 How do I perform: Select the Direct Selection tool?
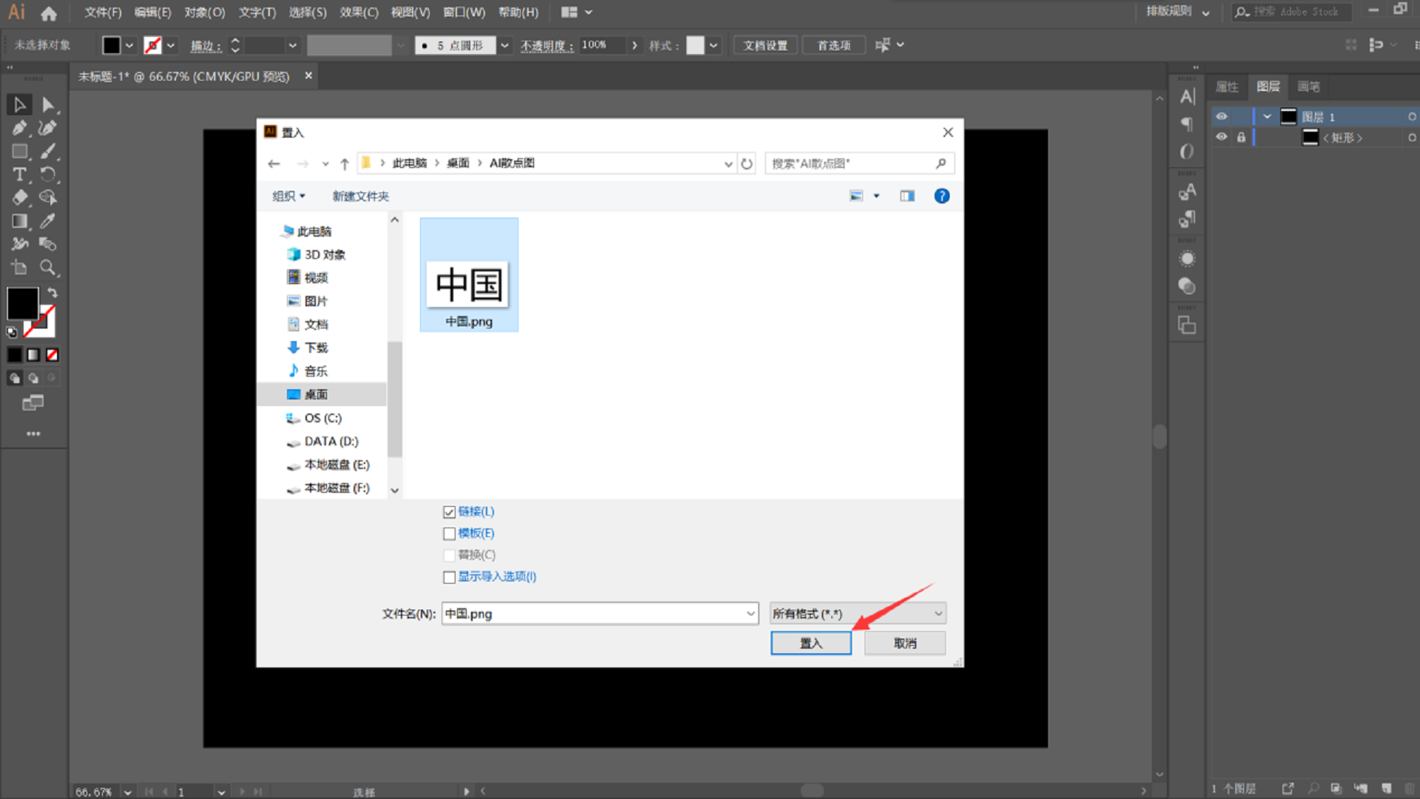tap(48, 105)
